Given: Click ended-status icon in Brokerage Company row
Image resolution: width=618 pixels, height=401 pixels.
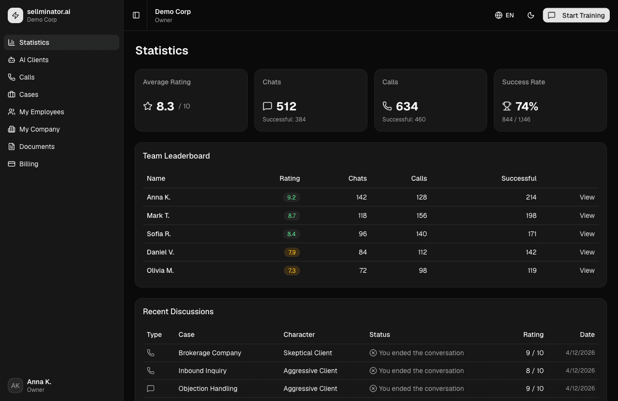Looking at the screenshot, I should [x=373, y=353].
